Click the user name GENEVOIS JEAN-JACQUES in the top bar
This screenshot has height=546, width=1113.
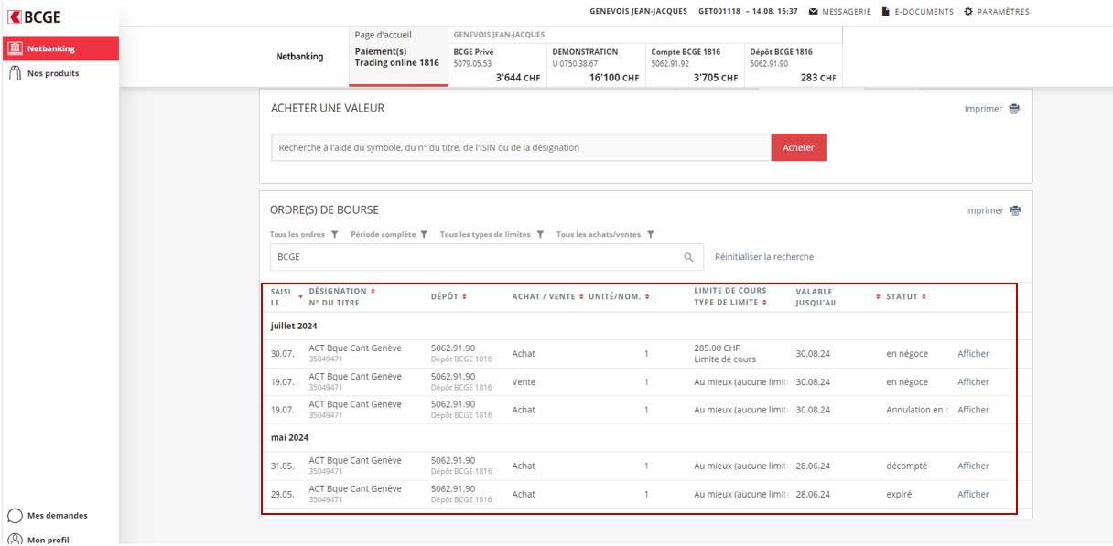coord(639,12)
